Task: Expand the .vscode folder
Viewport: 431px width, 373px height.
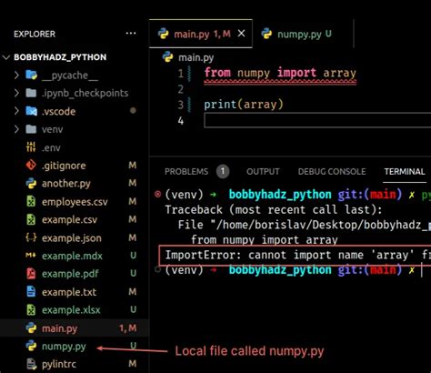Action: pyautogui.click(x=16, y=111)
